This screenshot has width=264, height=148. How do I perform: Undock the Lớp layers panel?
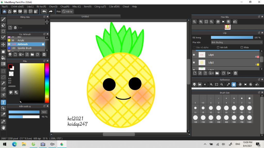259,33
